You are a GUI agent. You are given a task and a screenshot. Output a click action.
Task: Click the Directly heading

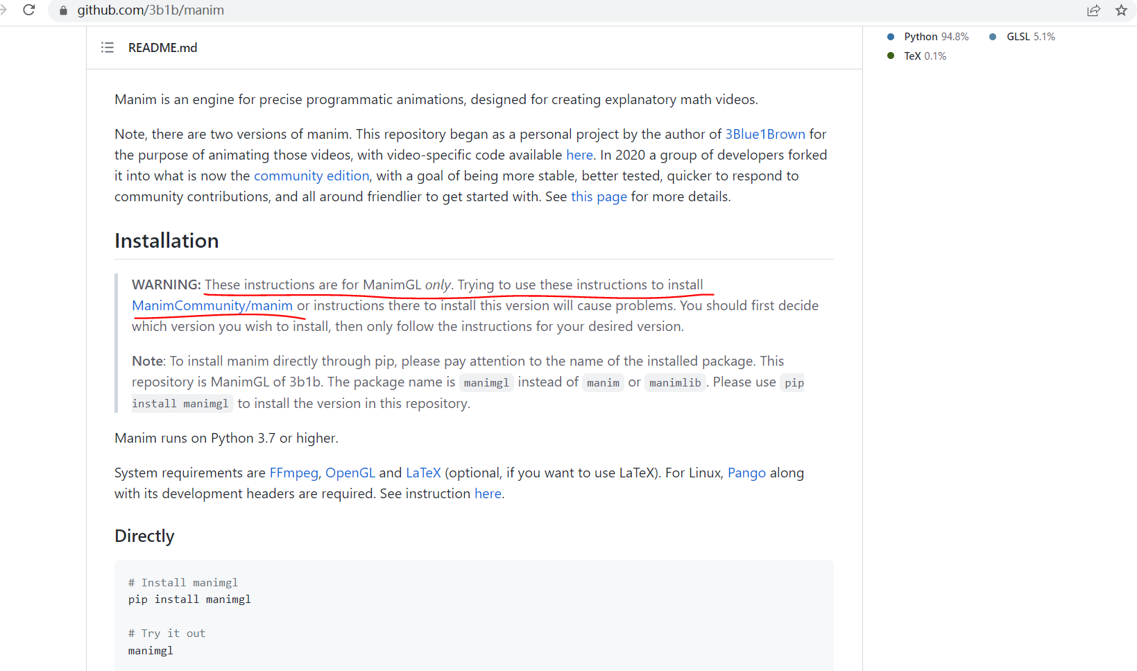pos(144,536)
